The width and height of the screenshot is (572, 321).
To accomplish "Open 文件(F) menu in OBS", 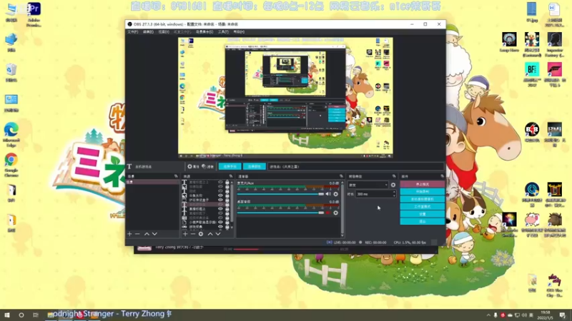I will click(x=132, y=32).
